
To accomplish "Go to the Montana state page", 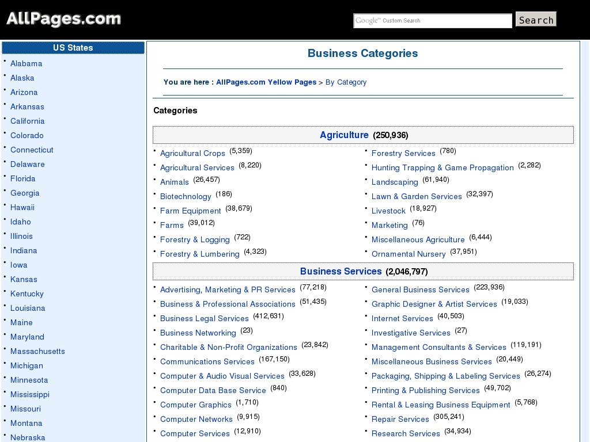I will click(x=27, y=423).
